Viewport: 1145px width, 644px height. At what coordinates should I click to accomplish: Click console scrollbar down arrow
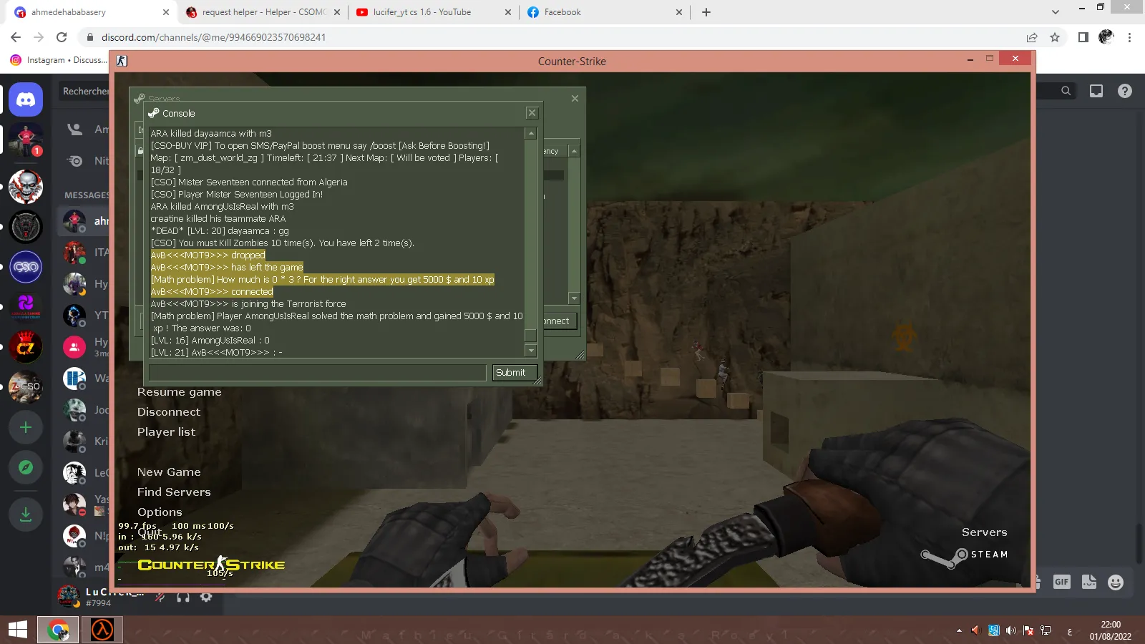tap(531, 351)
